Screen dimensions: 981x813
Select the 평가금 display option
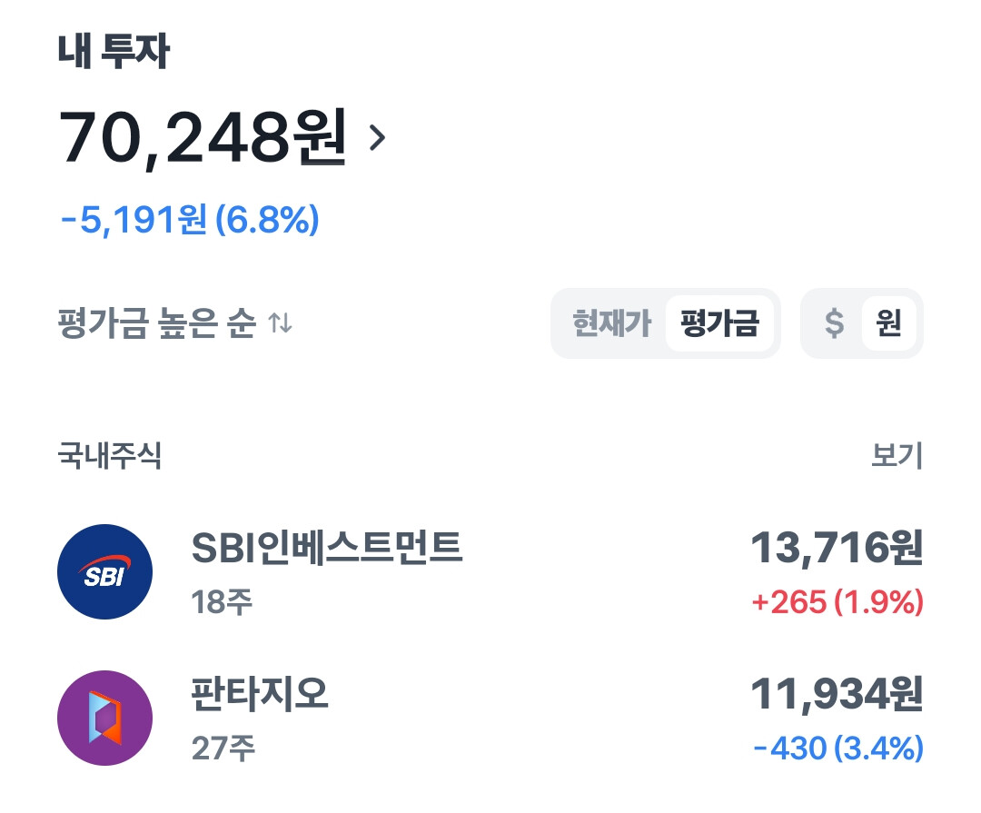pos(719,323)
